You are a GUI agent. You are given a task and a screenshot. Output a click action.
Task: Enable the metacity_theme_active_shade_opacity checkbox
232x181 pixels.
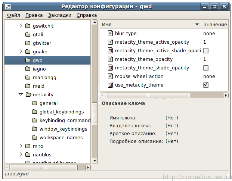pos(206,51)
